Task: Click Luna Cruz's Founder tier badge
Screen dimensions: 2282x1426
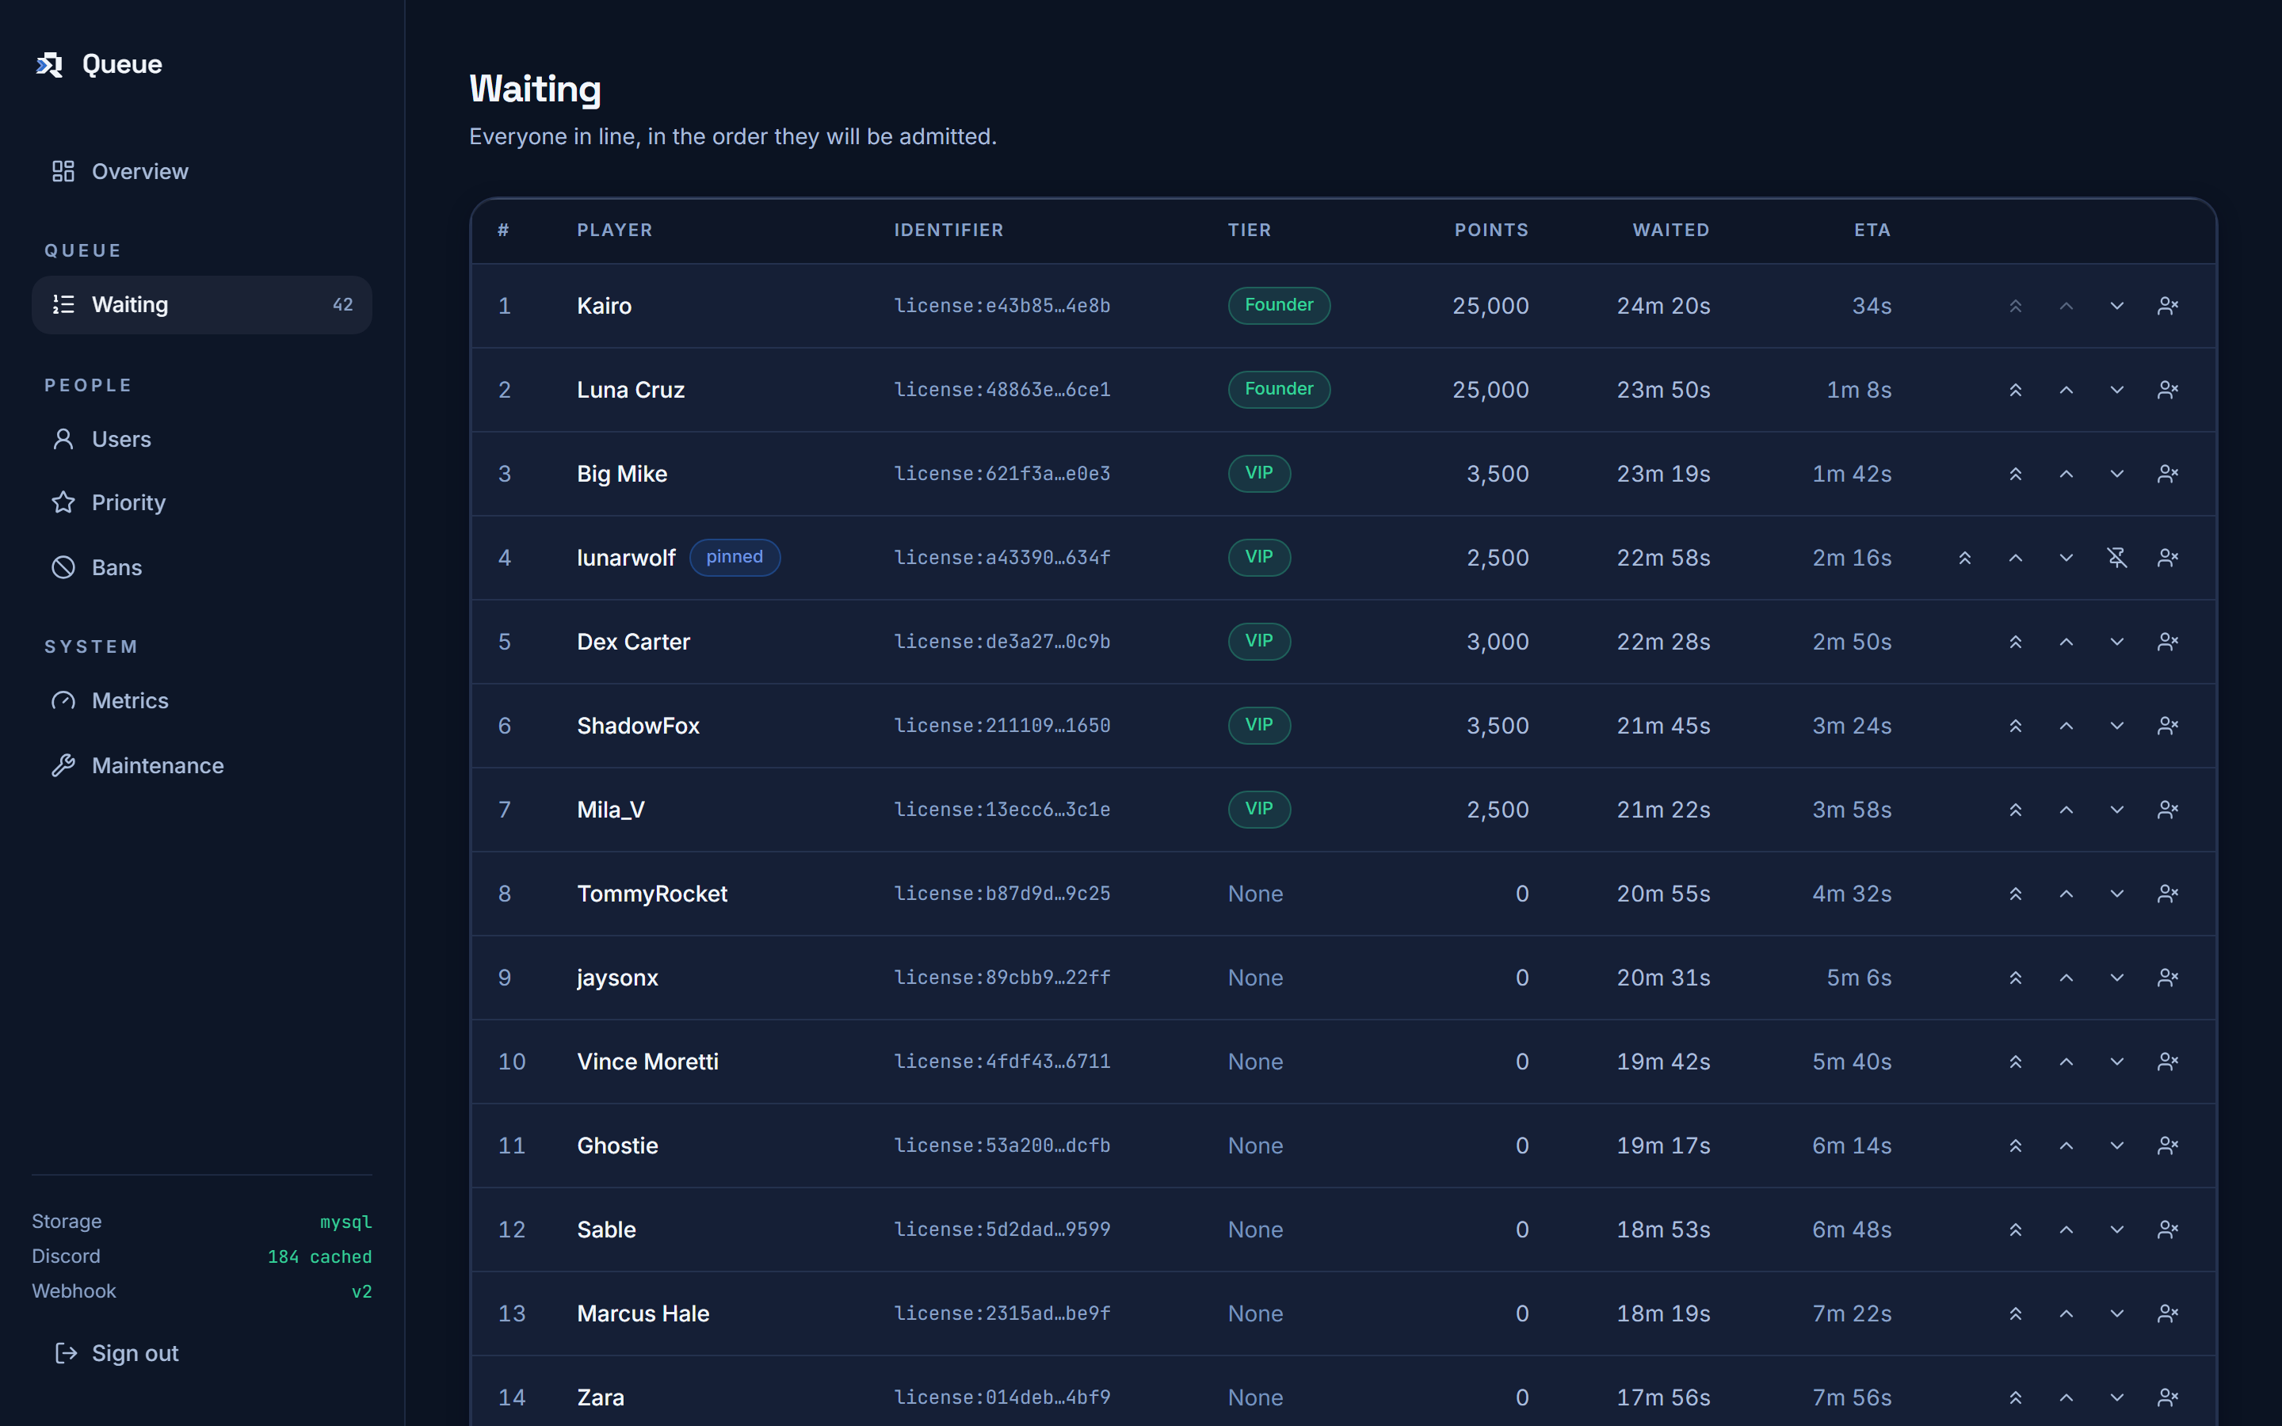Action: [1279, 388]
